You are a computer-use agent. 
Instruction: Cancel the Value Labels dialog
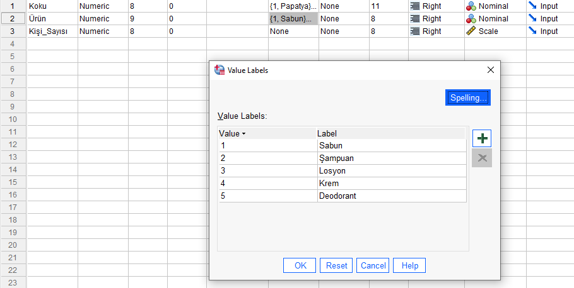(373, 265)
